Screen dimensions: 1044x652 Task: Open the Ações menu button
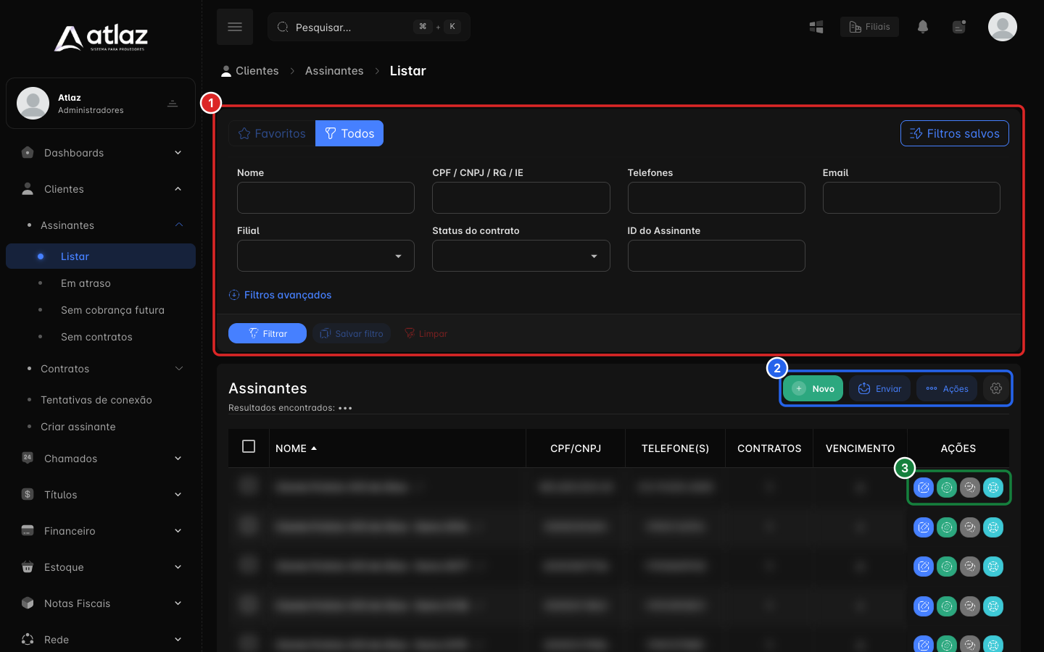947,388
